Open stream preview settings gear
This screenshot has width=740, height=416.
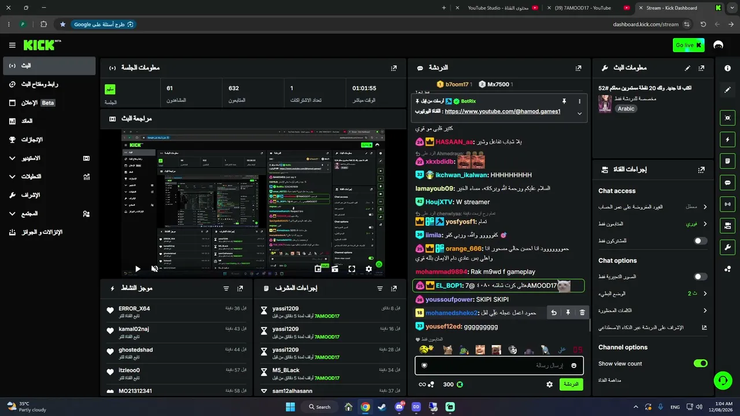click(x=369, y=269)
